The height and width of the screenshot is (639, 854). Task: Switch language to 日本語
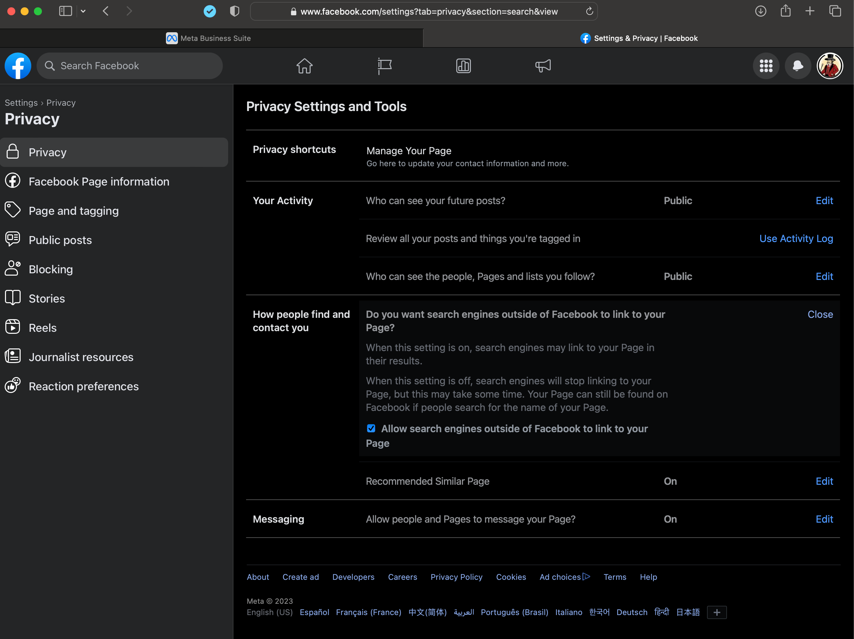pyautogui.click(x=688, y=612)
